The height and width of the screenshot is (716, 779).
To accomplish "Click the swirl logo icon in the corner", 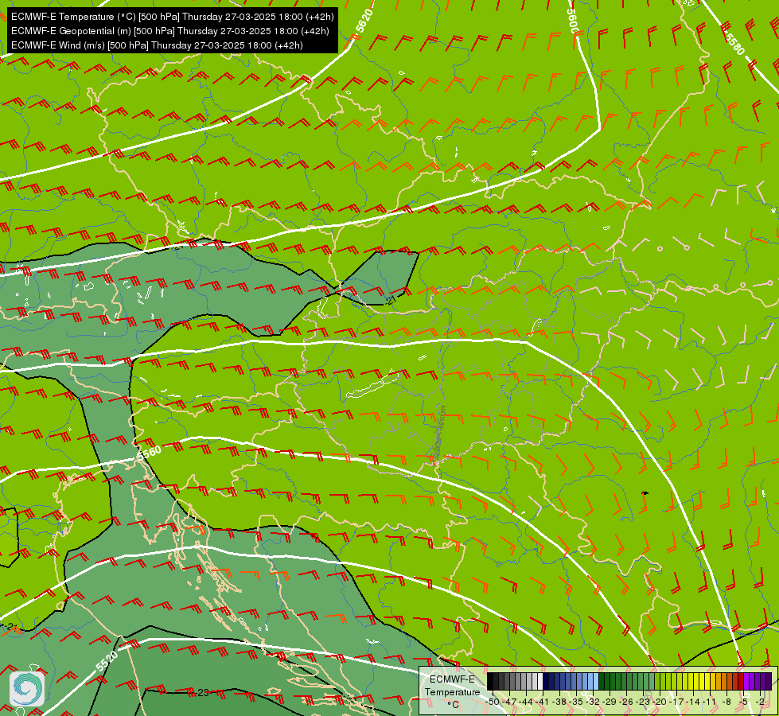I will 27,689.
